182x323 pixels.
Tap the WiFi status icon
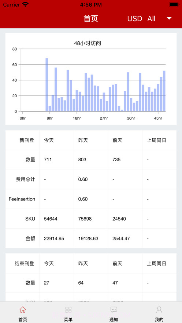(25, 4)
